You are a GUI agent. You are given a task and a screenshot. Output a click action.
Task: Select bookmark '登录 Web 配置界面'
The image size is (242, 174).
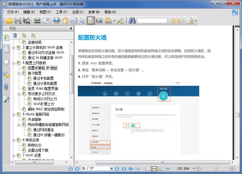point(43,89)
